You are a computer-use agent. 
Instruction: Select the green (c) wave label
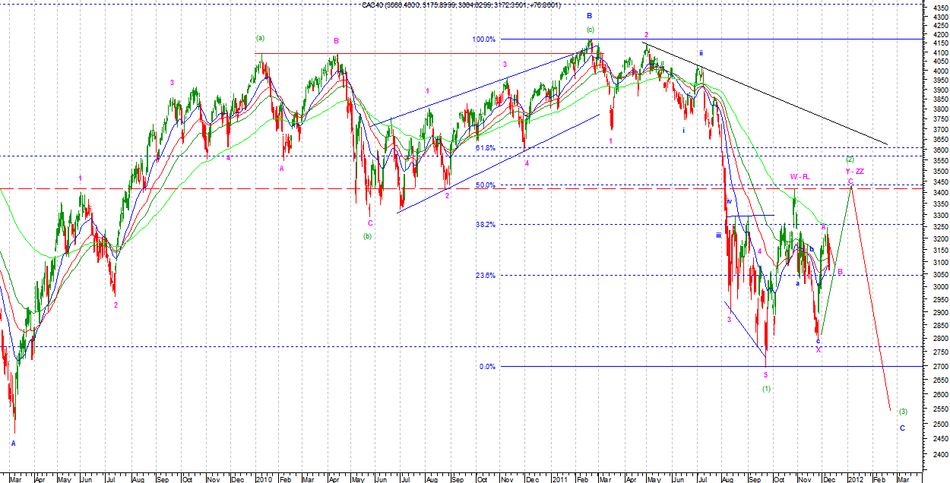[590, 30]
